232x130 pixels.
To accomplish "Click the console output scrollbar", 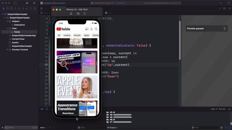I will point(231,123).
